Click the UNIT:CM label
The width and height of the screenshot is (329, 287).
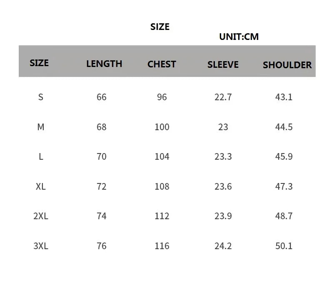pos(239,37)
